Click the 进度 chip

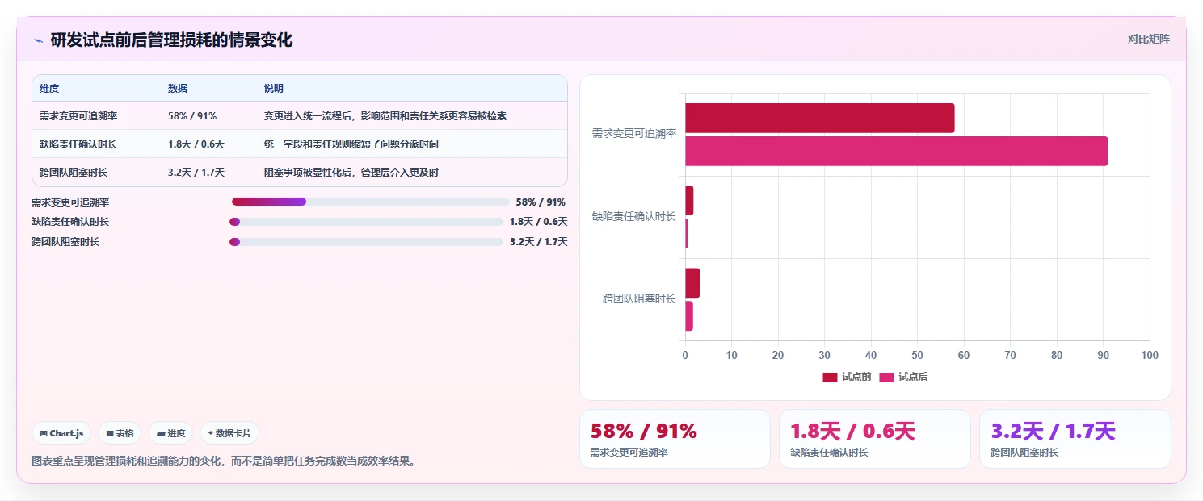click(170, 433)
